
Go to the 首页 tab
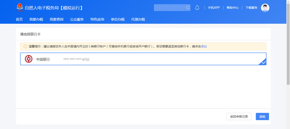pos(19,19)
